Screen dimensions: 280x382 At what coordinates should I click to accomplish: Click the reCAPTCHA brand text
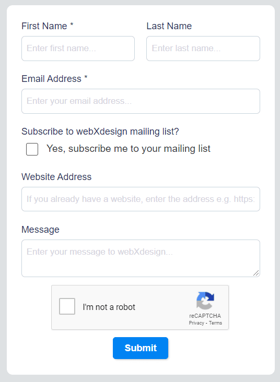(x=205, y=316)
